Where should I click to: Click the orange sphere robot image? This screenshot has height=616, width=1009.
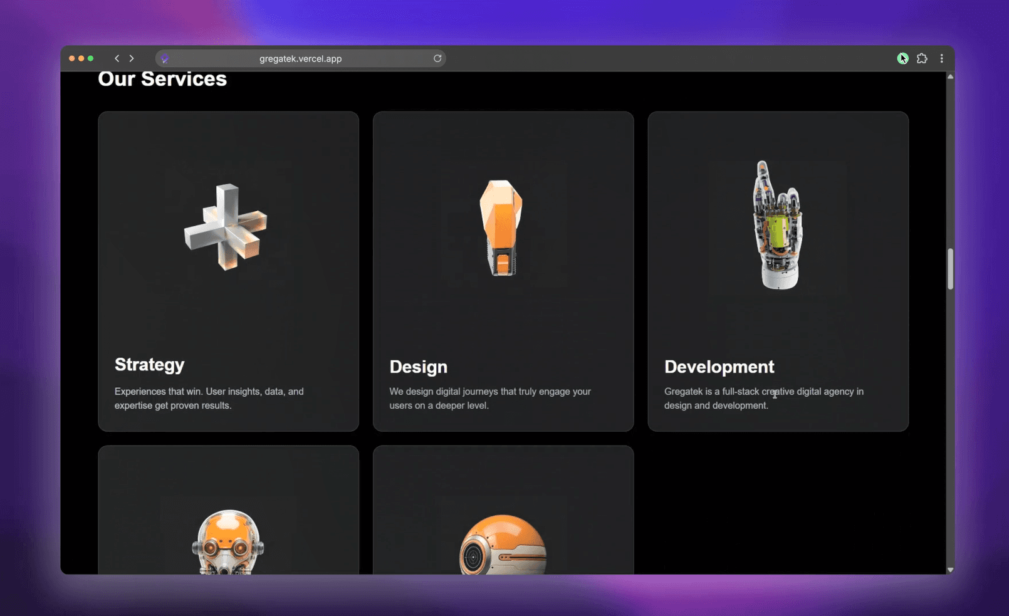coord(503,545)
